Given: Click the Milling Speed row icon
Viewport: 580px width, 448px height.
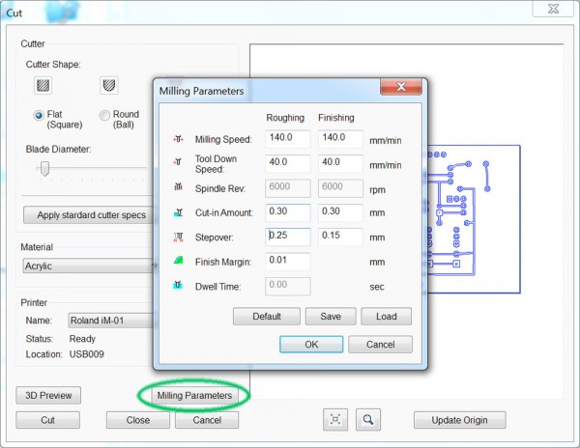Looking at the screenshot, I should (x=178, y=139).
